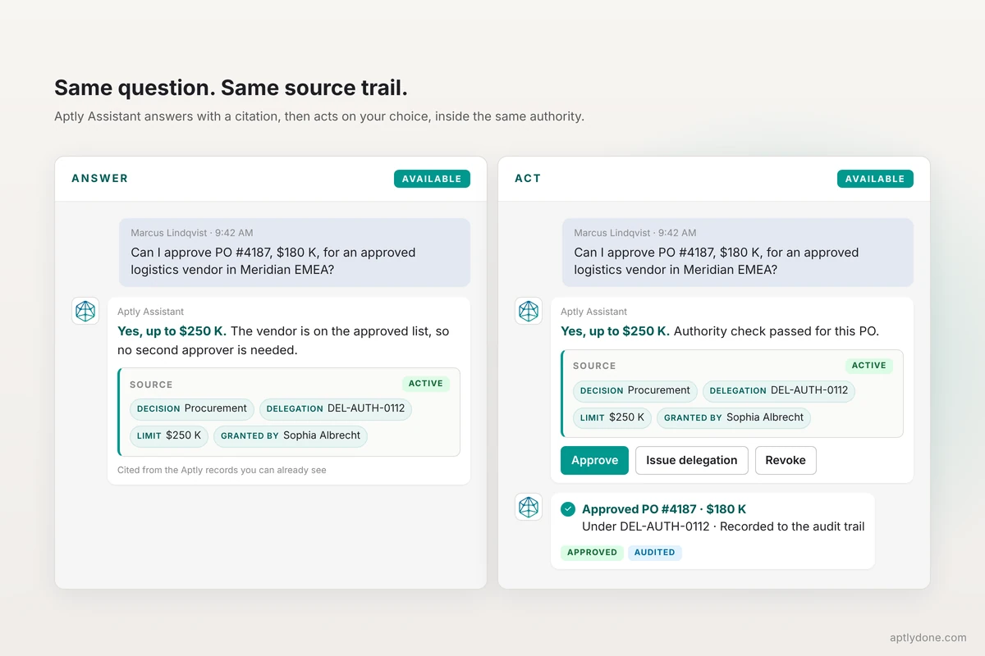Click the Aptly Assistant avatar in the Answer panel

coord(85,311)
